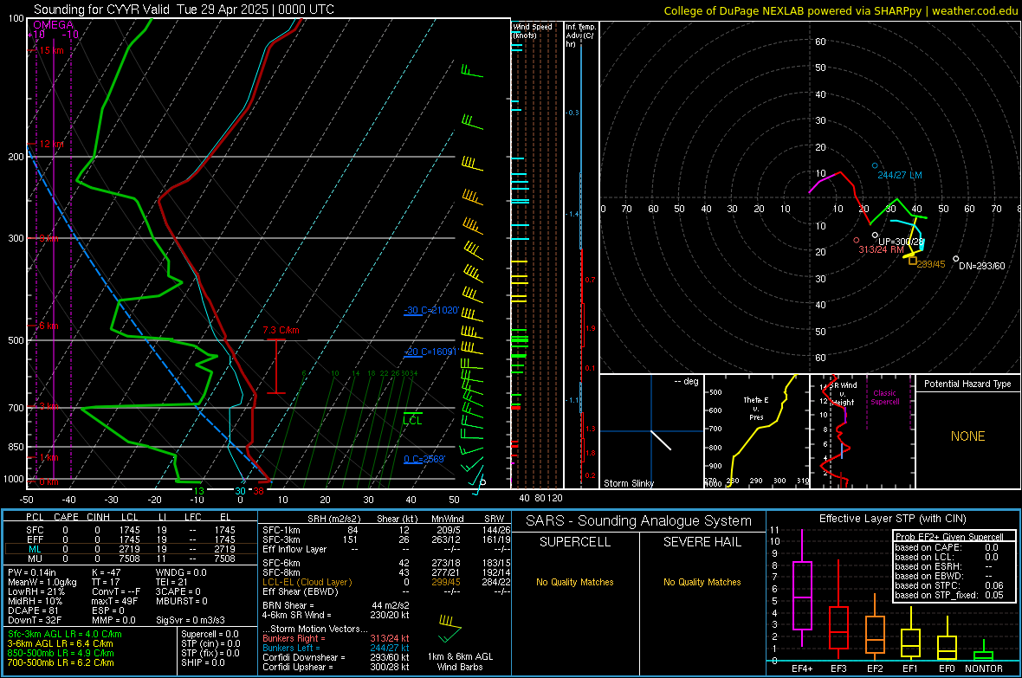Click the 'Theta-E v. Pres' inset label
Viewport: 1022px width, 678px height.
click(x=756, y=408)
